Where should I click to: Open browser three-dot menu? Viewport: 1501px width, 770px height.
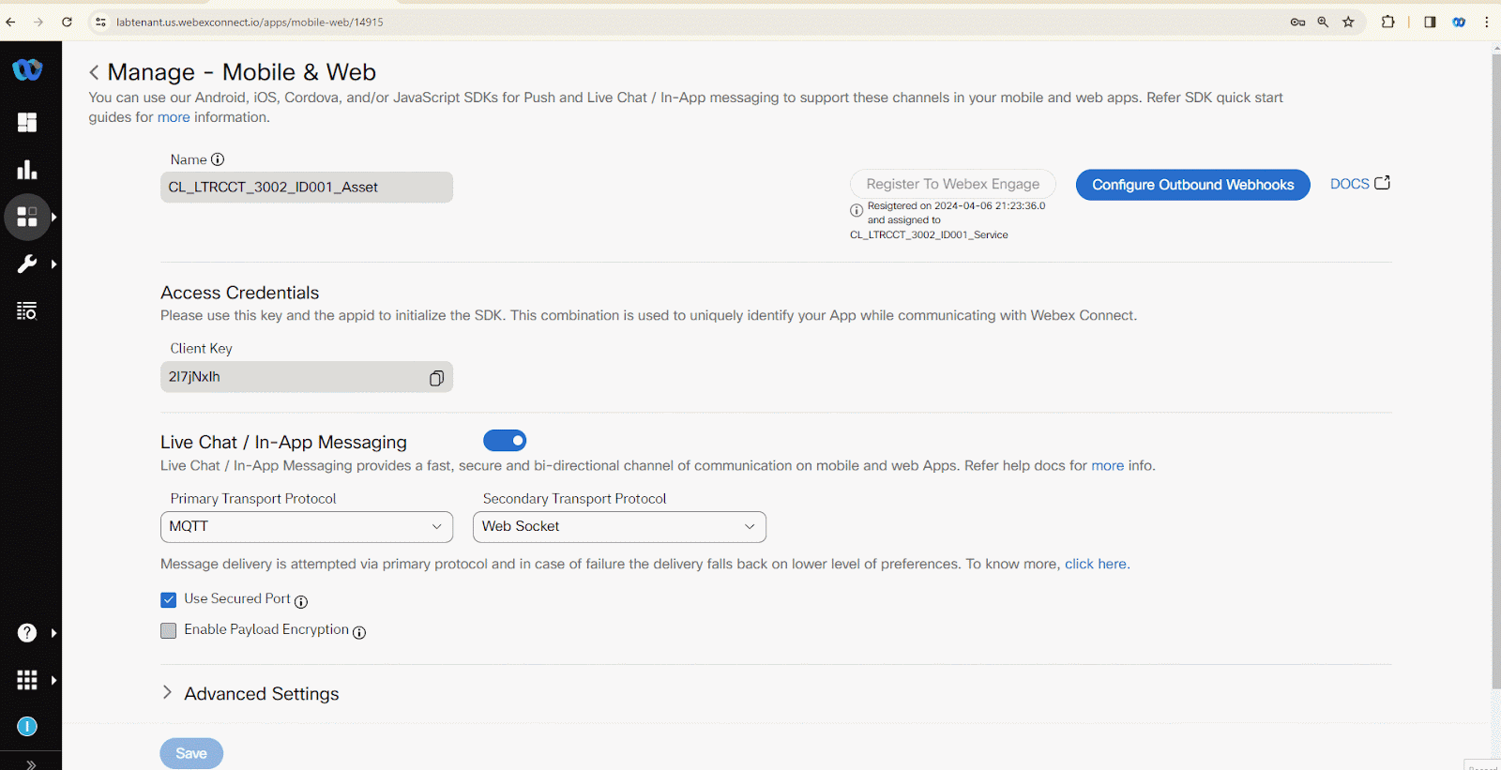click(x=1487, y=22)
